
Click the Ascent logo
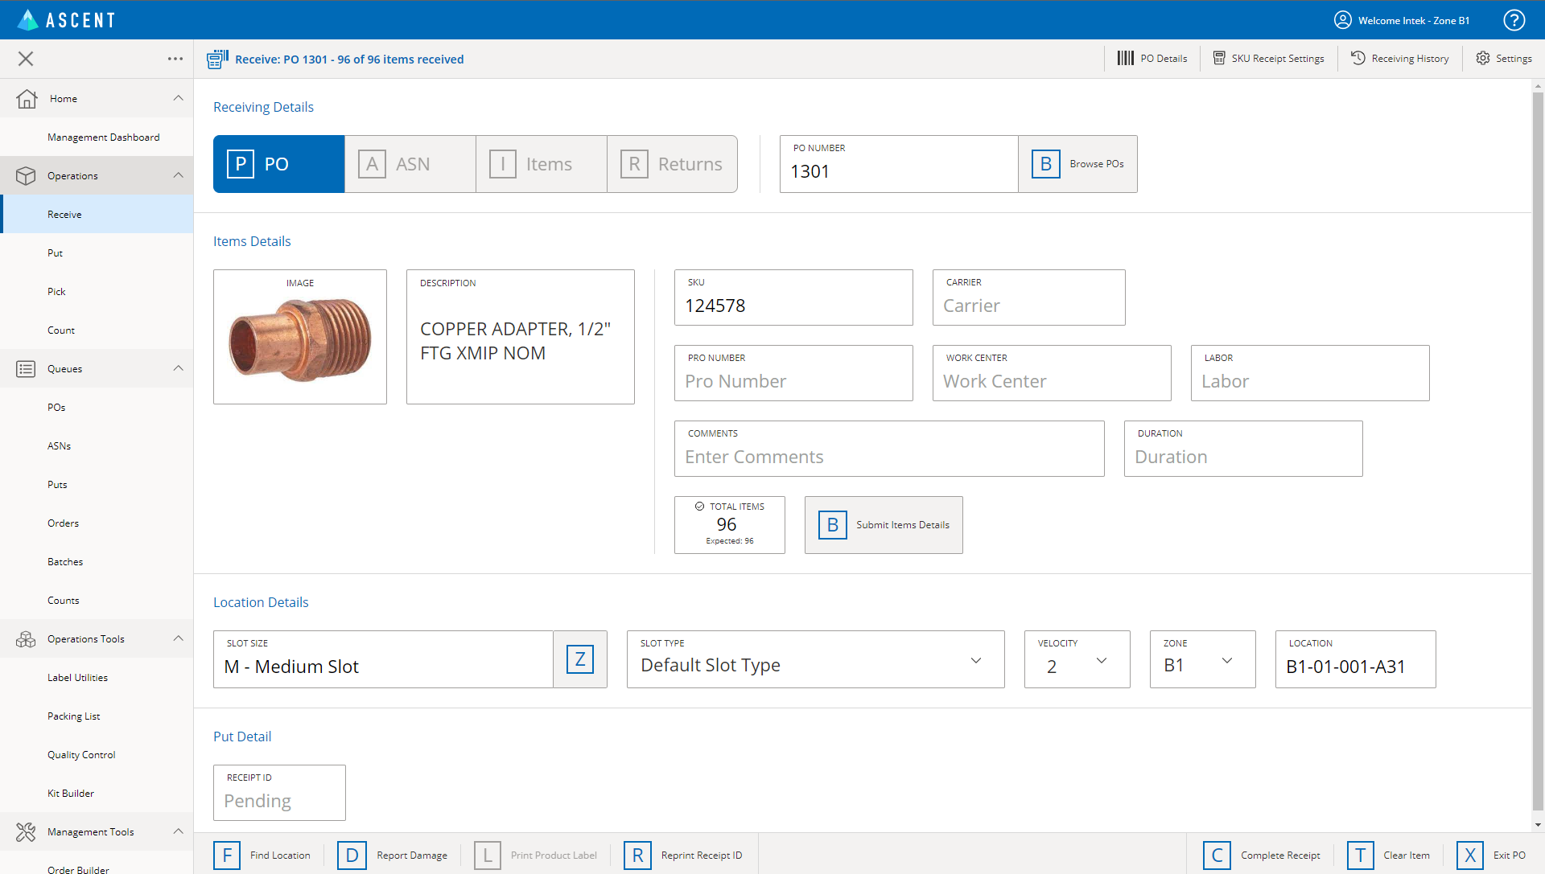click(x=67, y=20)
